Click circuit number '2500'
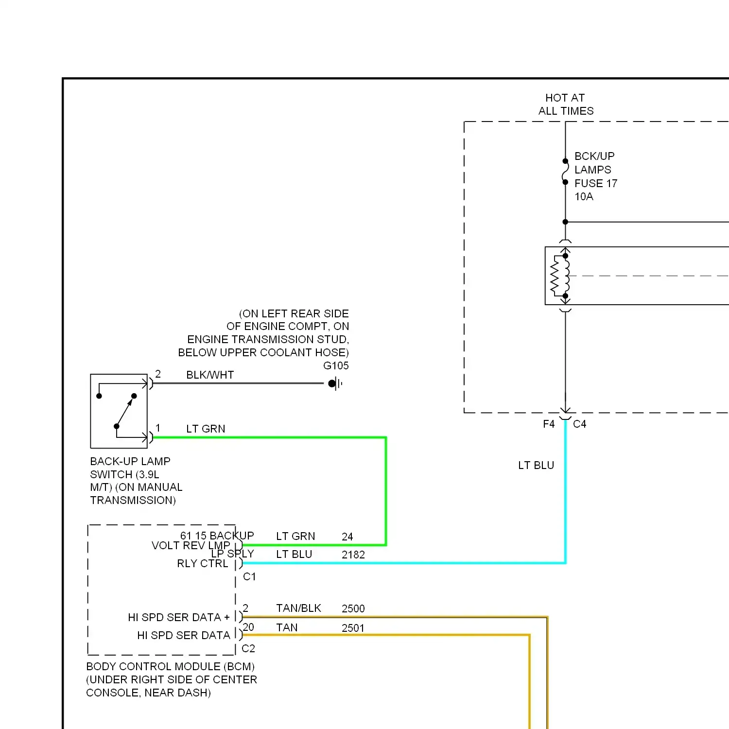729x729 pixels. [353, 608]
